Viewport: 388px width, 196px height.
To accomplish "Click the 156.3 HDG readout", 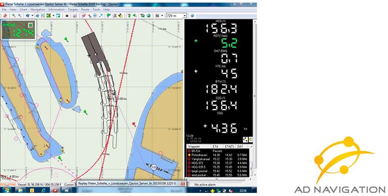I will tap(221, 28).
